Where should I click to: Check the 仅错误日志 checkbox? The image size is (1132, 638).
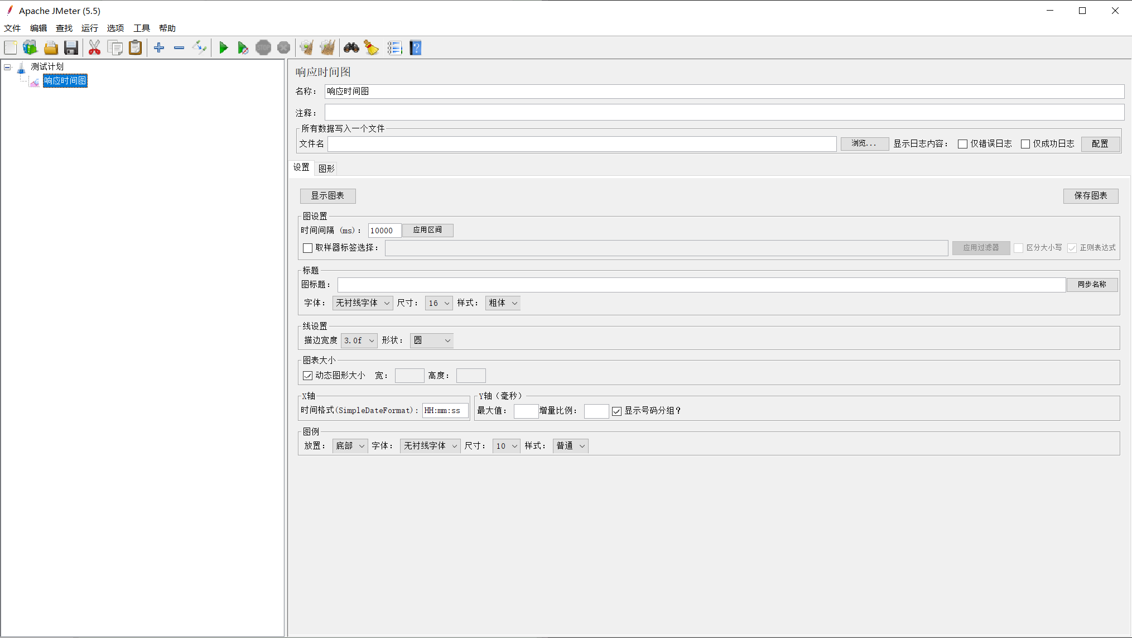pos(962,144)
